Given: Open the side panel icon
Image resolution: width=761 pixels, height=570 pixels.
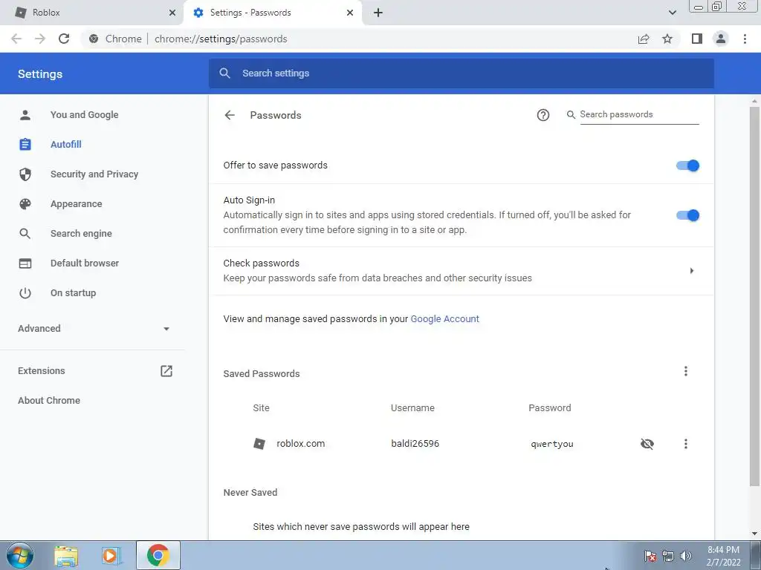Looking at the screenshot, I should pyautogui.click(x=697, y=39).
